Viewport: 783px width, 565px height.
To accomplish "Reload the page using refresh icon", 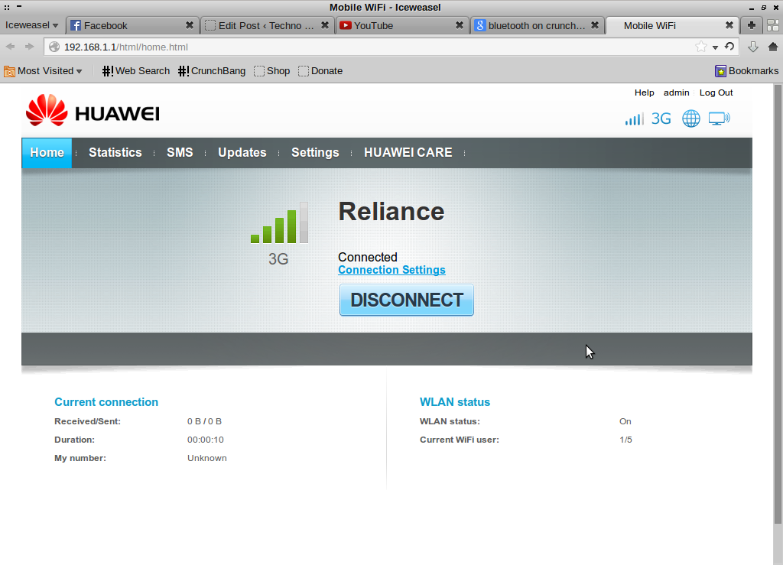I will click(729, 47).
